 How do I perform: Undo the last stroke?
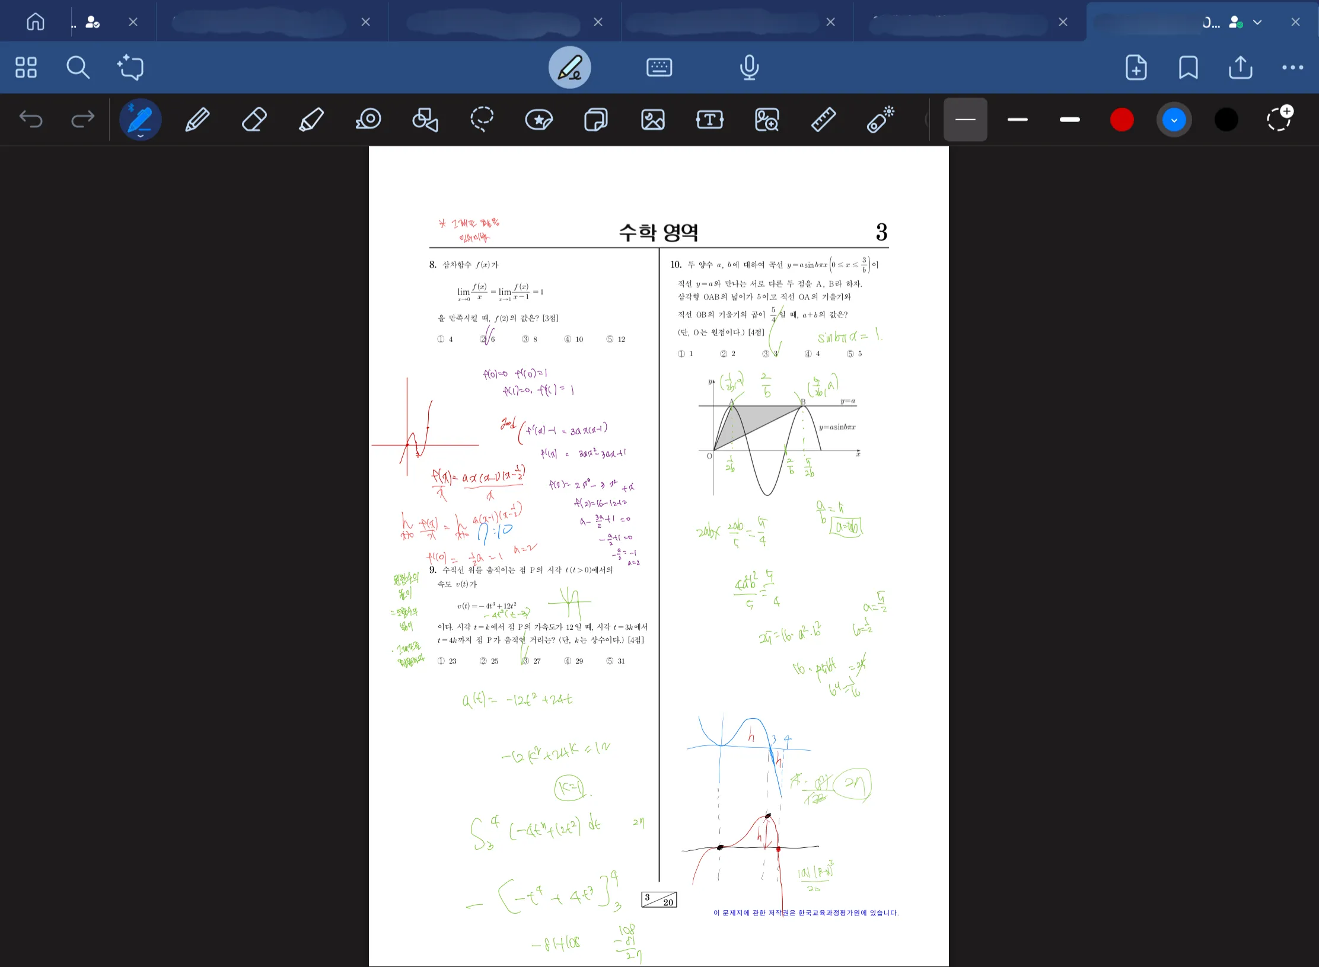[x=31, y=120]
